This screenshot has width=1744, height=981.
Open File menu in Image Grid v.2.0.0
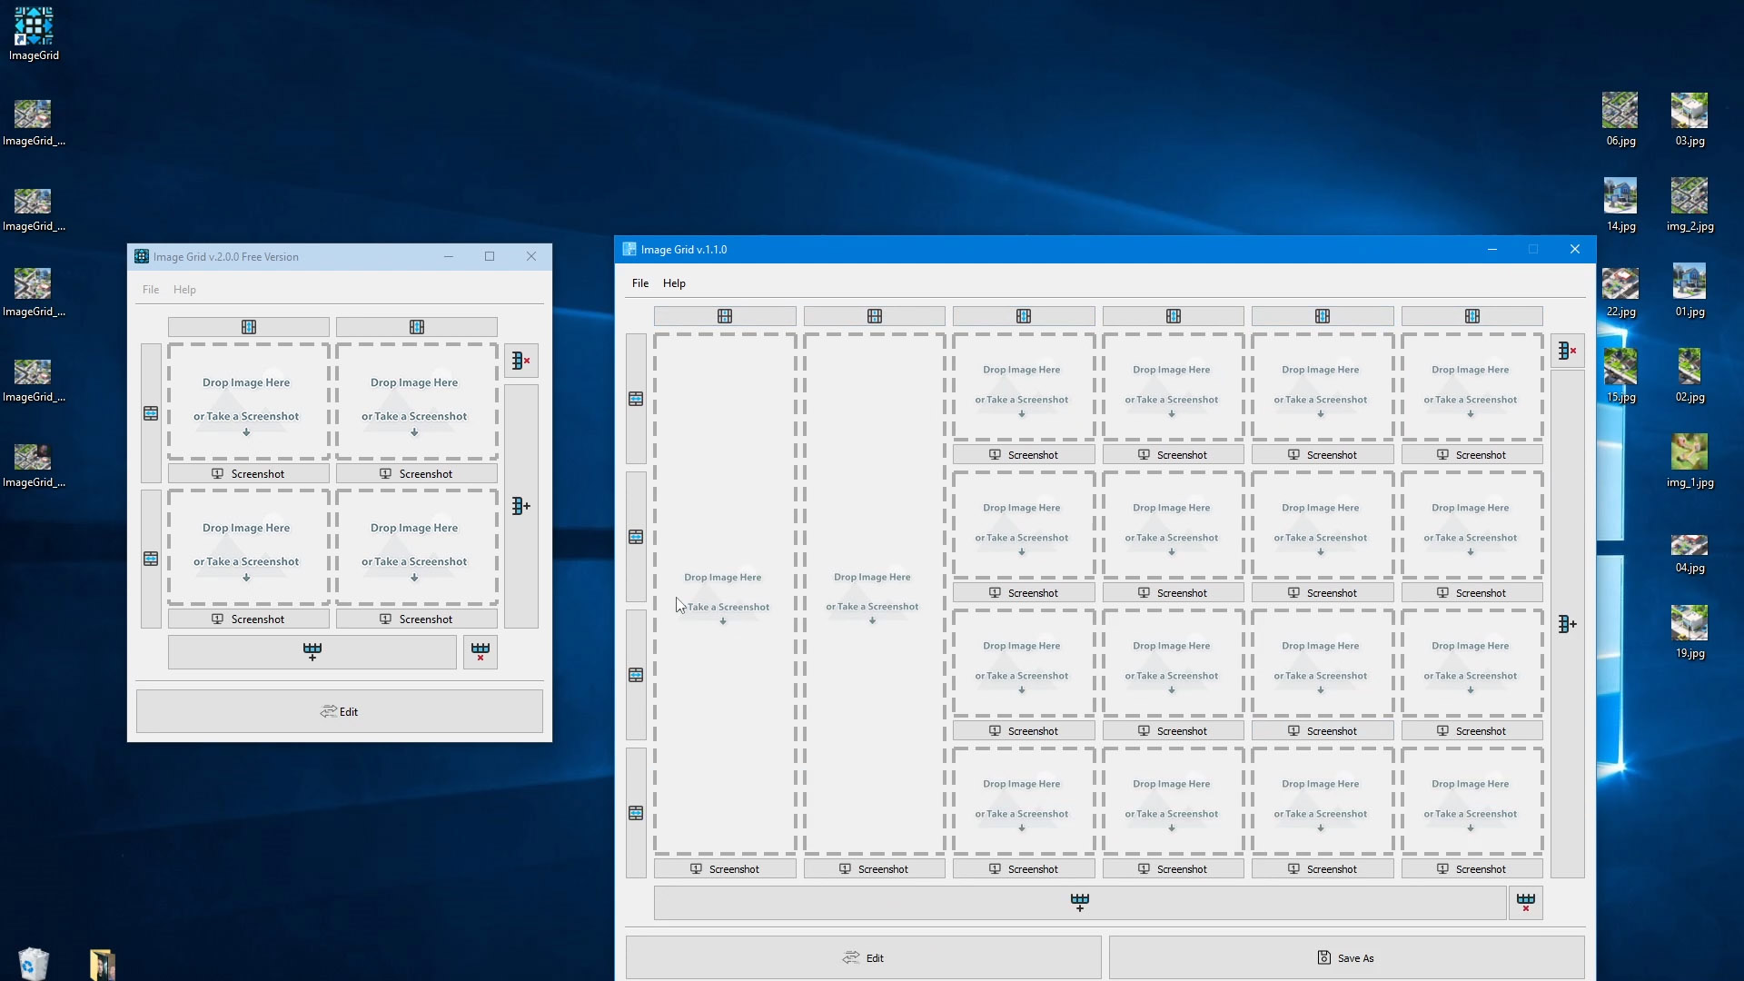[x=150, y=290]
